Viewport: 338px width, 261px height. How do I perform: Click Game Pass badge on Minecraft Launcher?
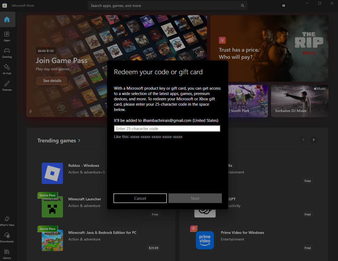[48, 195]
